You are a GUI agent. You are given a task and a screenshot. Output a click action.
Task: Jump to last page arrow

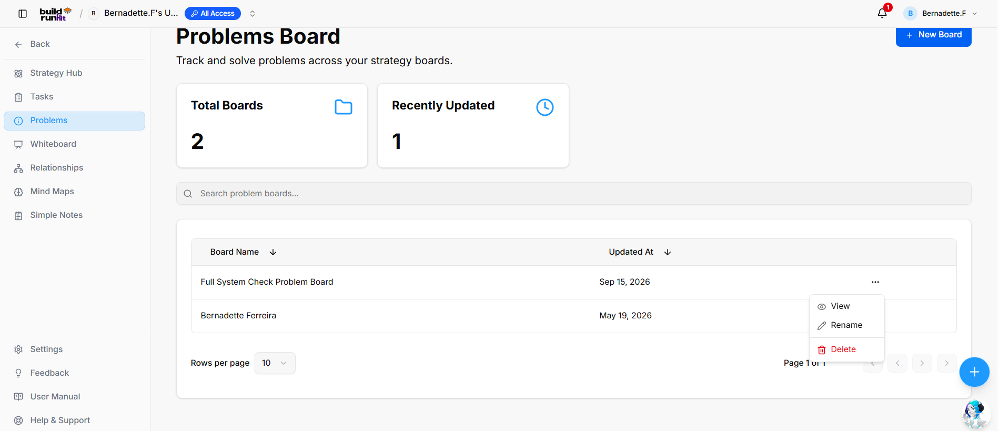(x=947, y=363)
